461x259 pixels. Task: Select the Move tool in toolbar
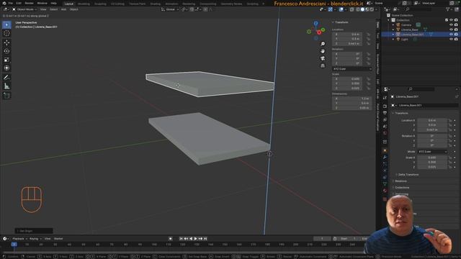pos(6,42)
